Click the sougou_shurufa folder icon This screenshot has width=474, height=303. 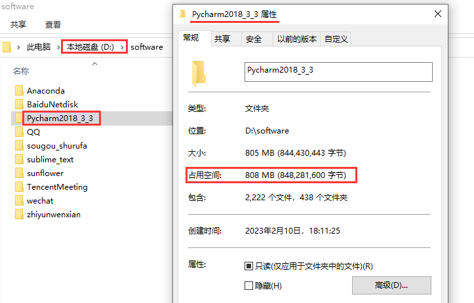(19, 146)
